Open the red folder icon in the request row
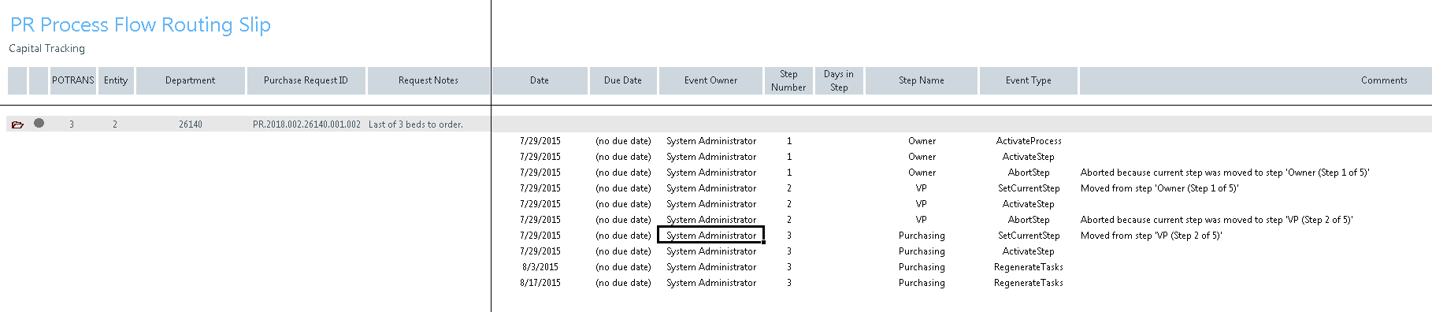The width and height of the screenshot is (1432, 312). pos(17,124)
